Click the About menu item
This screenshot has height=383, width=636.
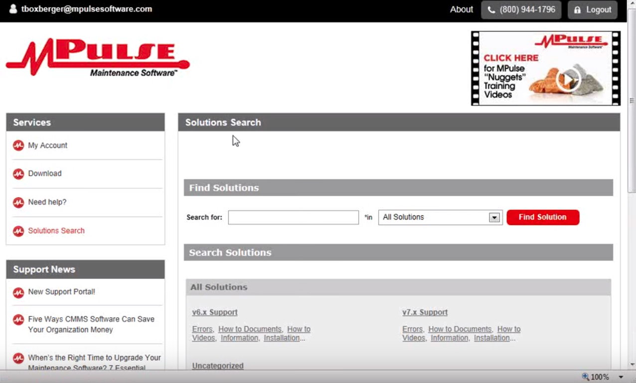[x=462, y=9]
